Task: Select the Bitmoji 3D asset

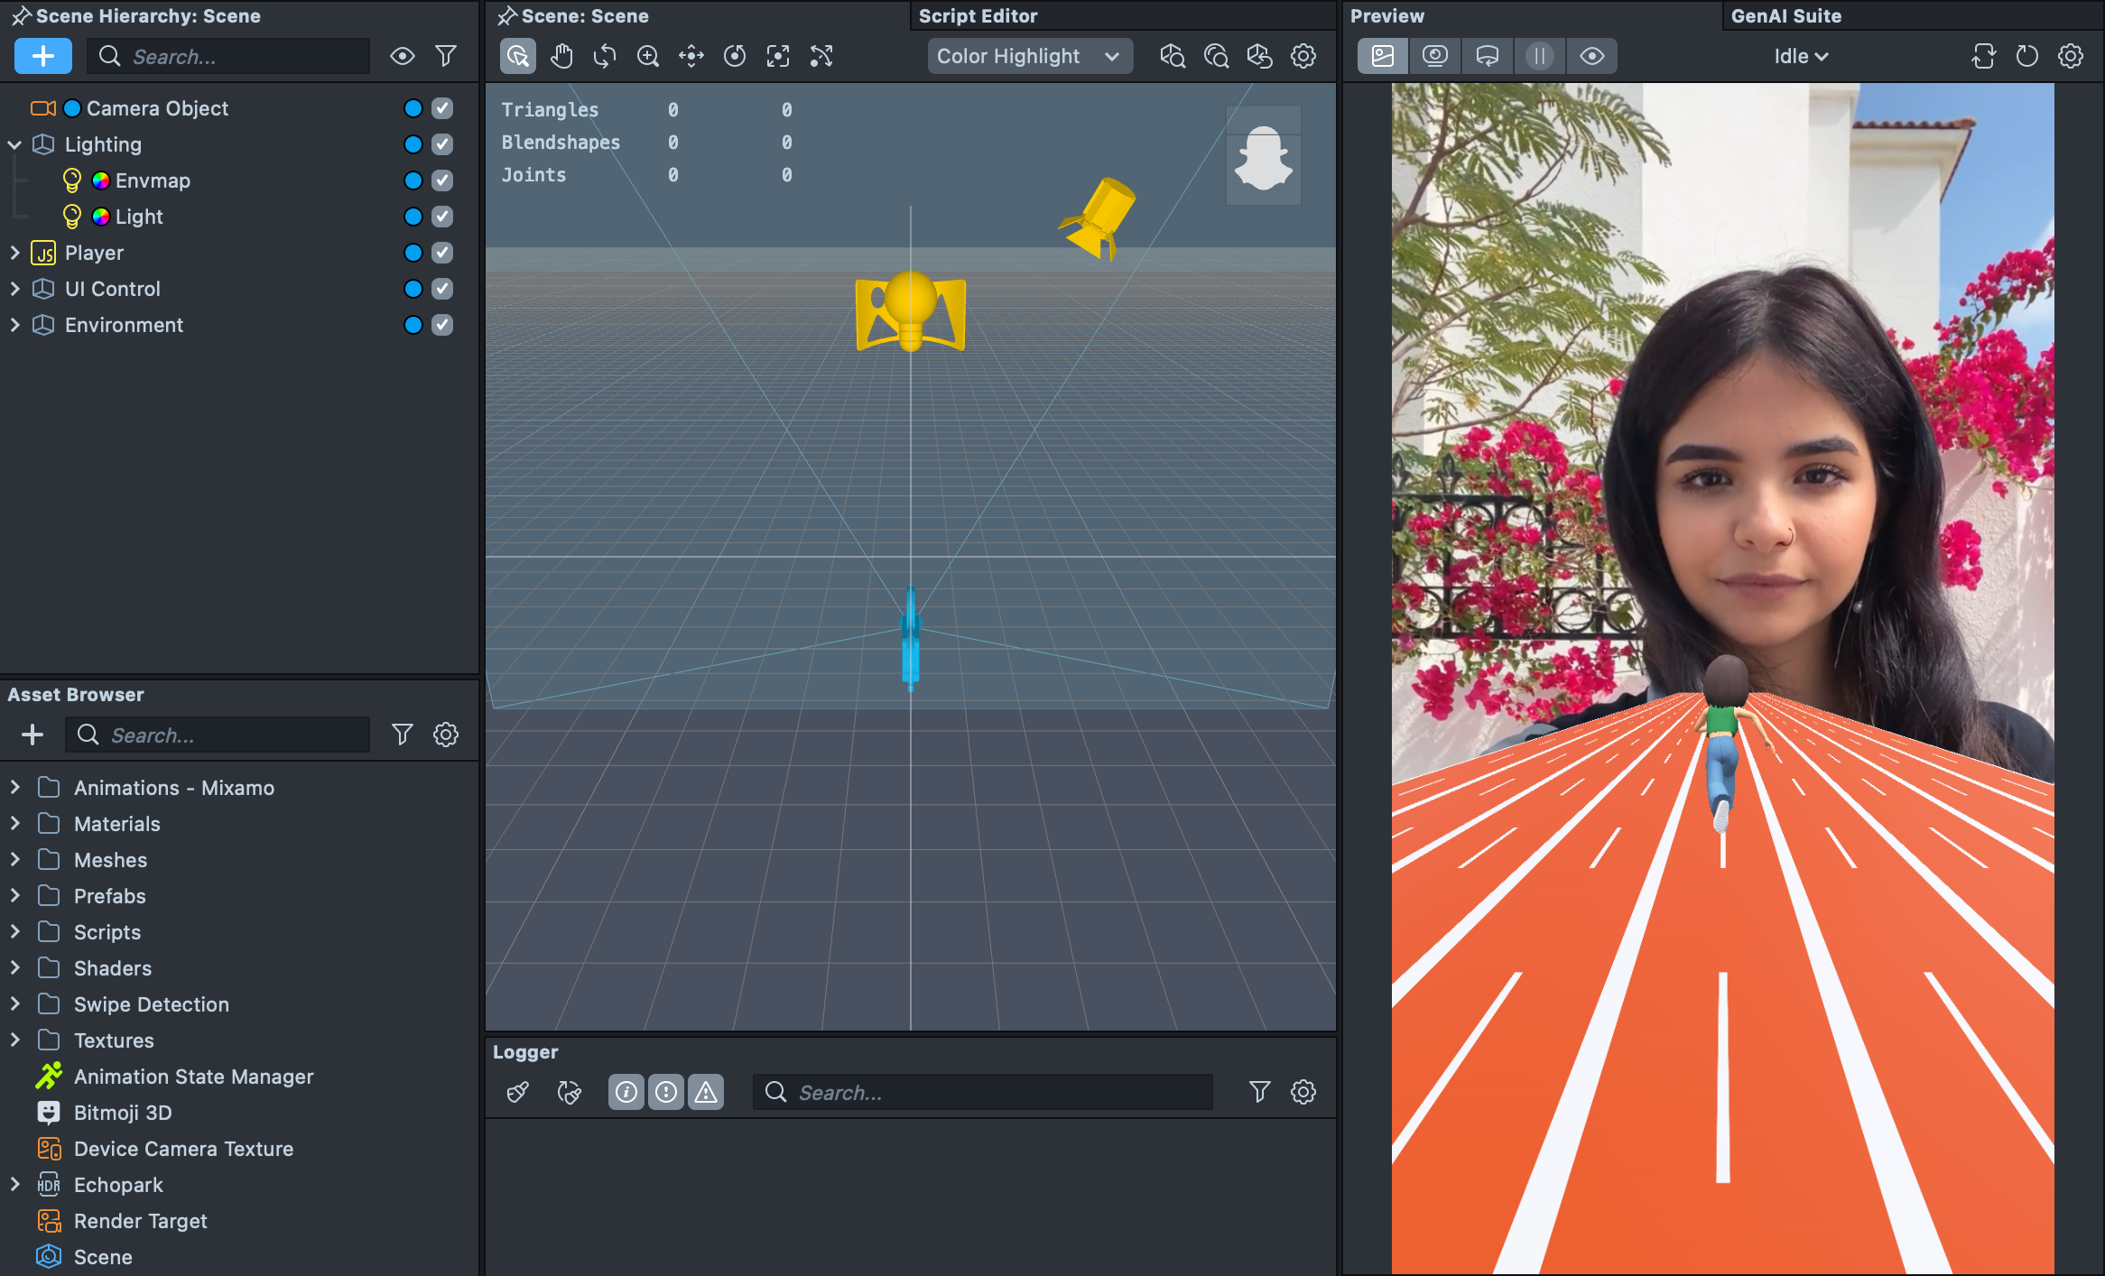Action: tap(123, 1112)
